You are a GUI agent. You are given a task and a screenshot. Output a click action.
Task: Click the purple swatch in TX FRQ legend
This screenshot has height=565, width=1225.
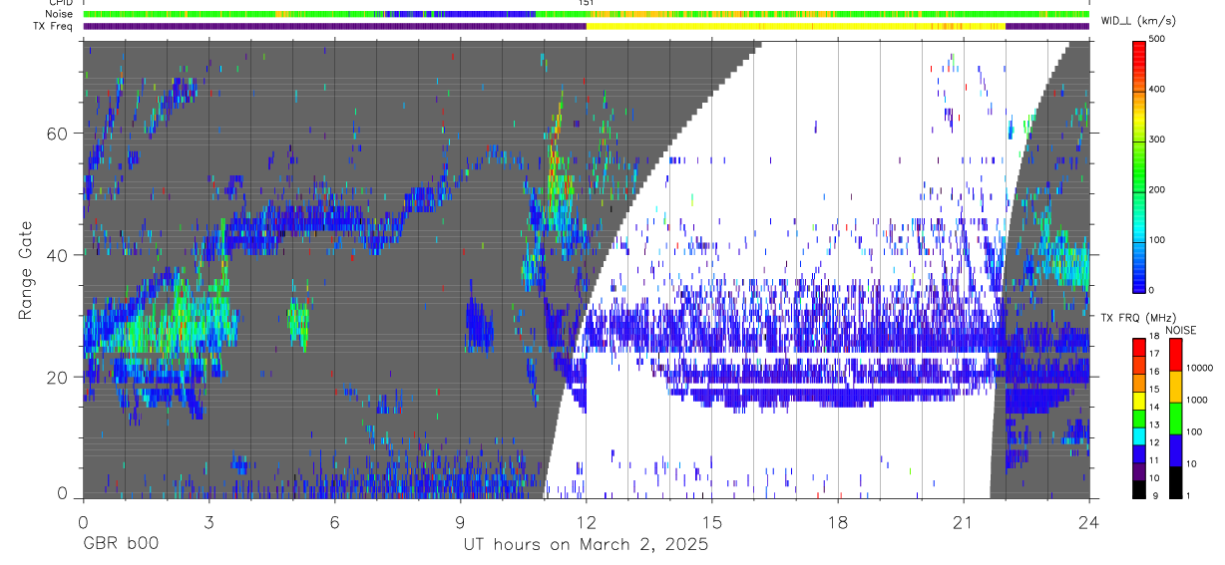pyautogui.click(x=1138, y=469)
